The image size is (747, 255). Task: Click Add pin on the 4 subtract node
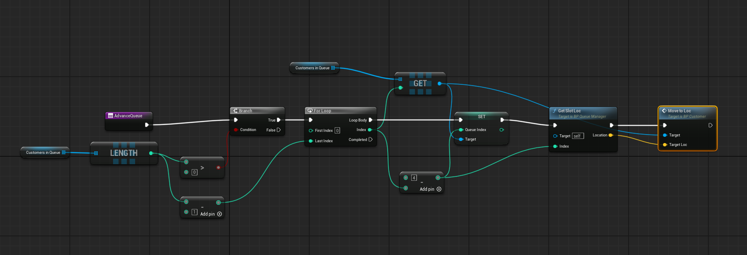point(430,189)
